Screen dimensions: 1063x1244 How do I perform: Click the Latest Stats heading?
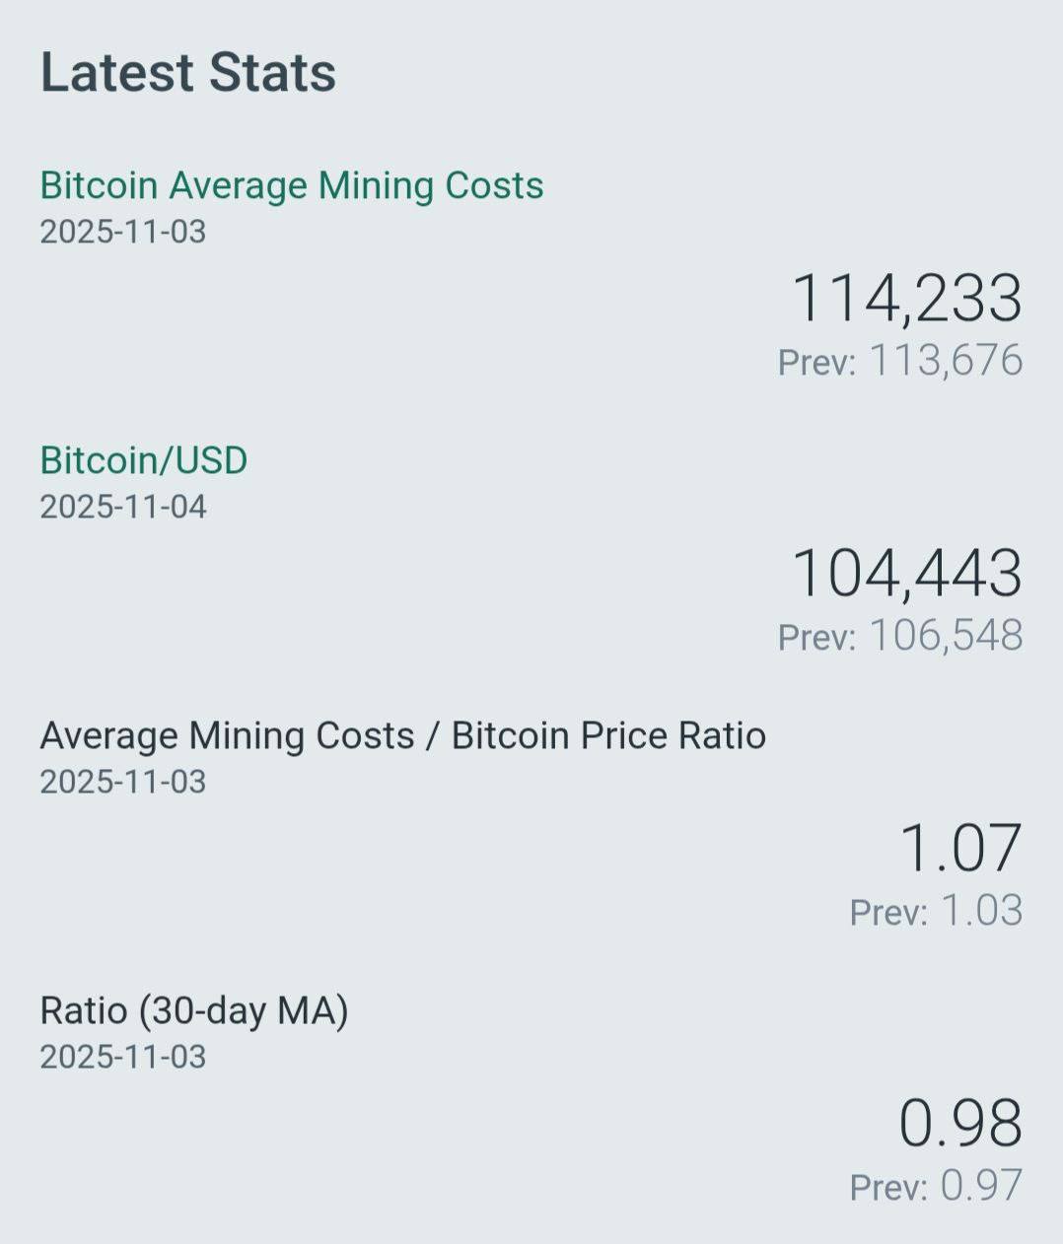(x=187, y=73)
